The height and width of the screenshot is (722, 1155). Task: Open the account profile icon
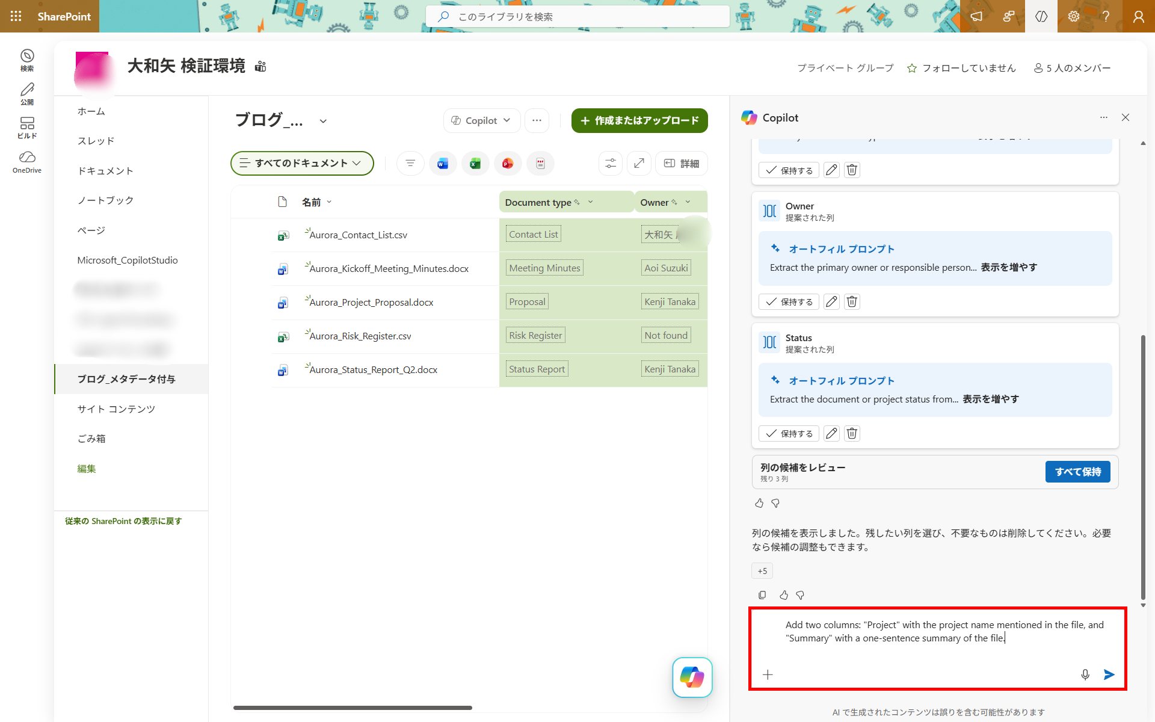click(1138, 16)
